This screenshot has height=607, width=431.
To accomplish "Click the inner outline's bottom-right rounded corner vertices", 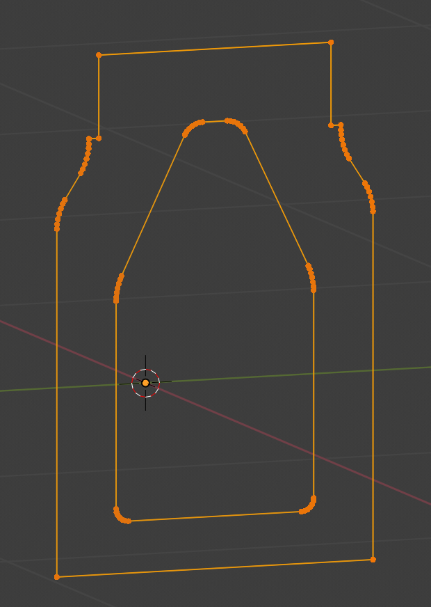I will tap(309, 507).
